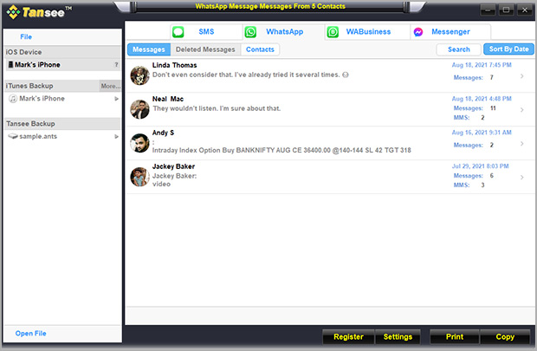Click the WABusiness logo icon

click(333, 32)
